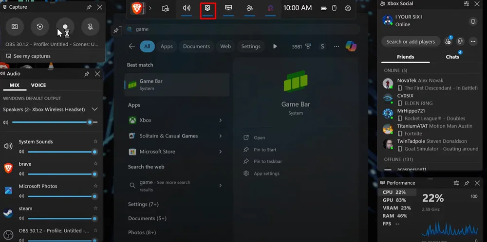Adjust the brave volume slider

coord(62,174)
